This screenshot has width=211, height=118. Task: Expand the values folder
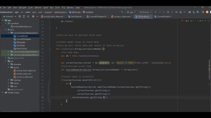9,83
